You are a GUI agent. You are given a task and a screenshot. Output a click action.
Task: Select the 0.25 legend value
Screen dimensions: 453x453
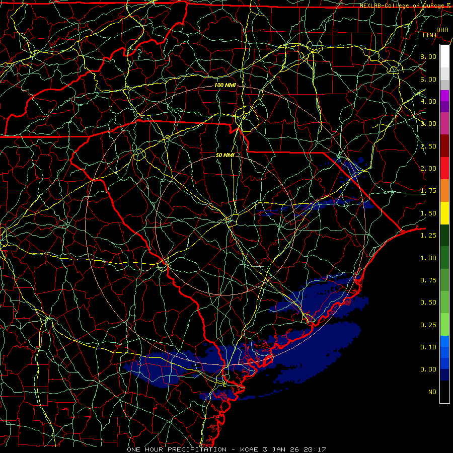pyautogui.click(x=428, y=325)
